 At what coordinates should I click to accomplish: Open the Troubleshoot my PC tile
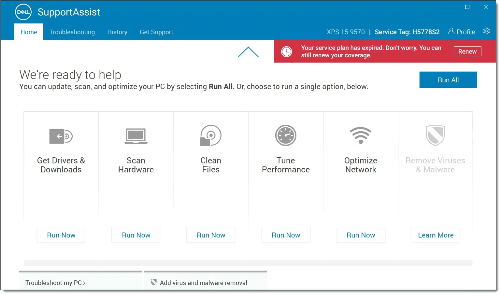(80, 280)
